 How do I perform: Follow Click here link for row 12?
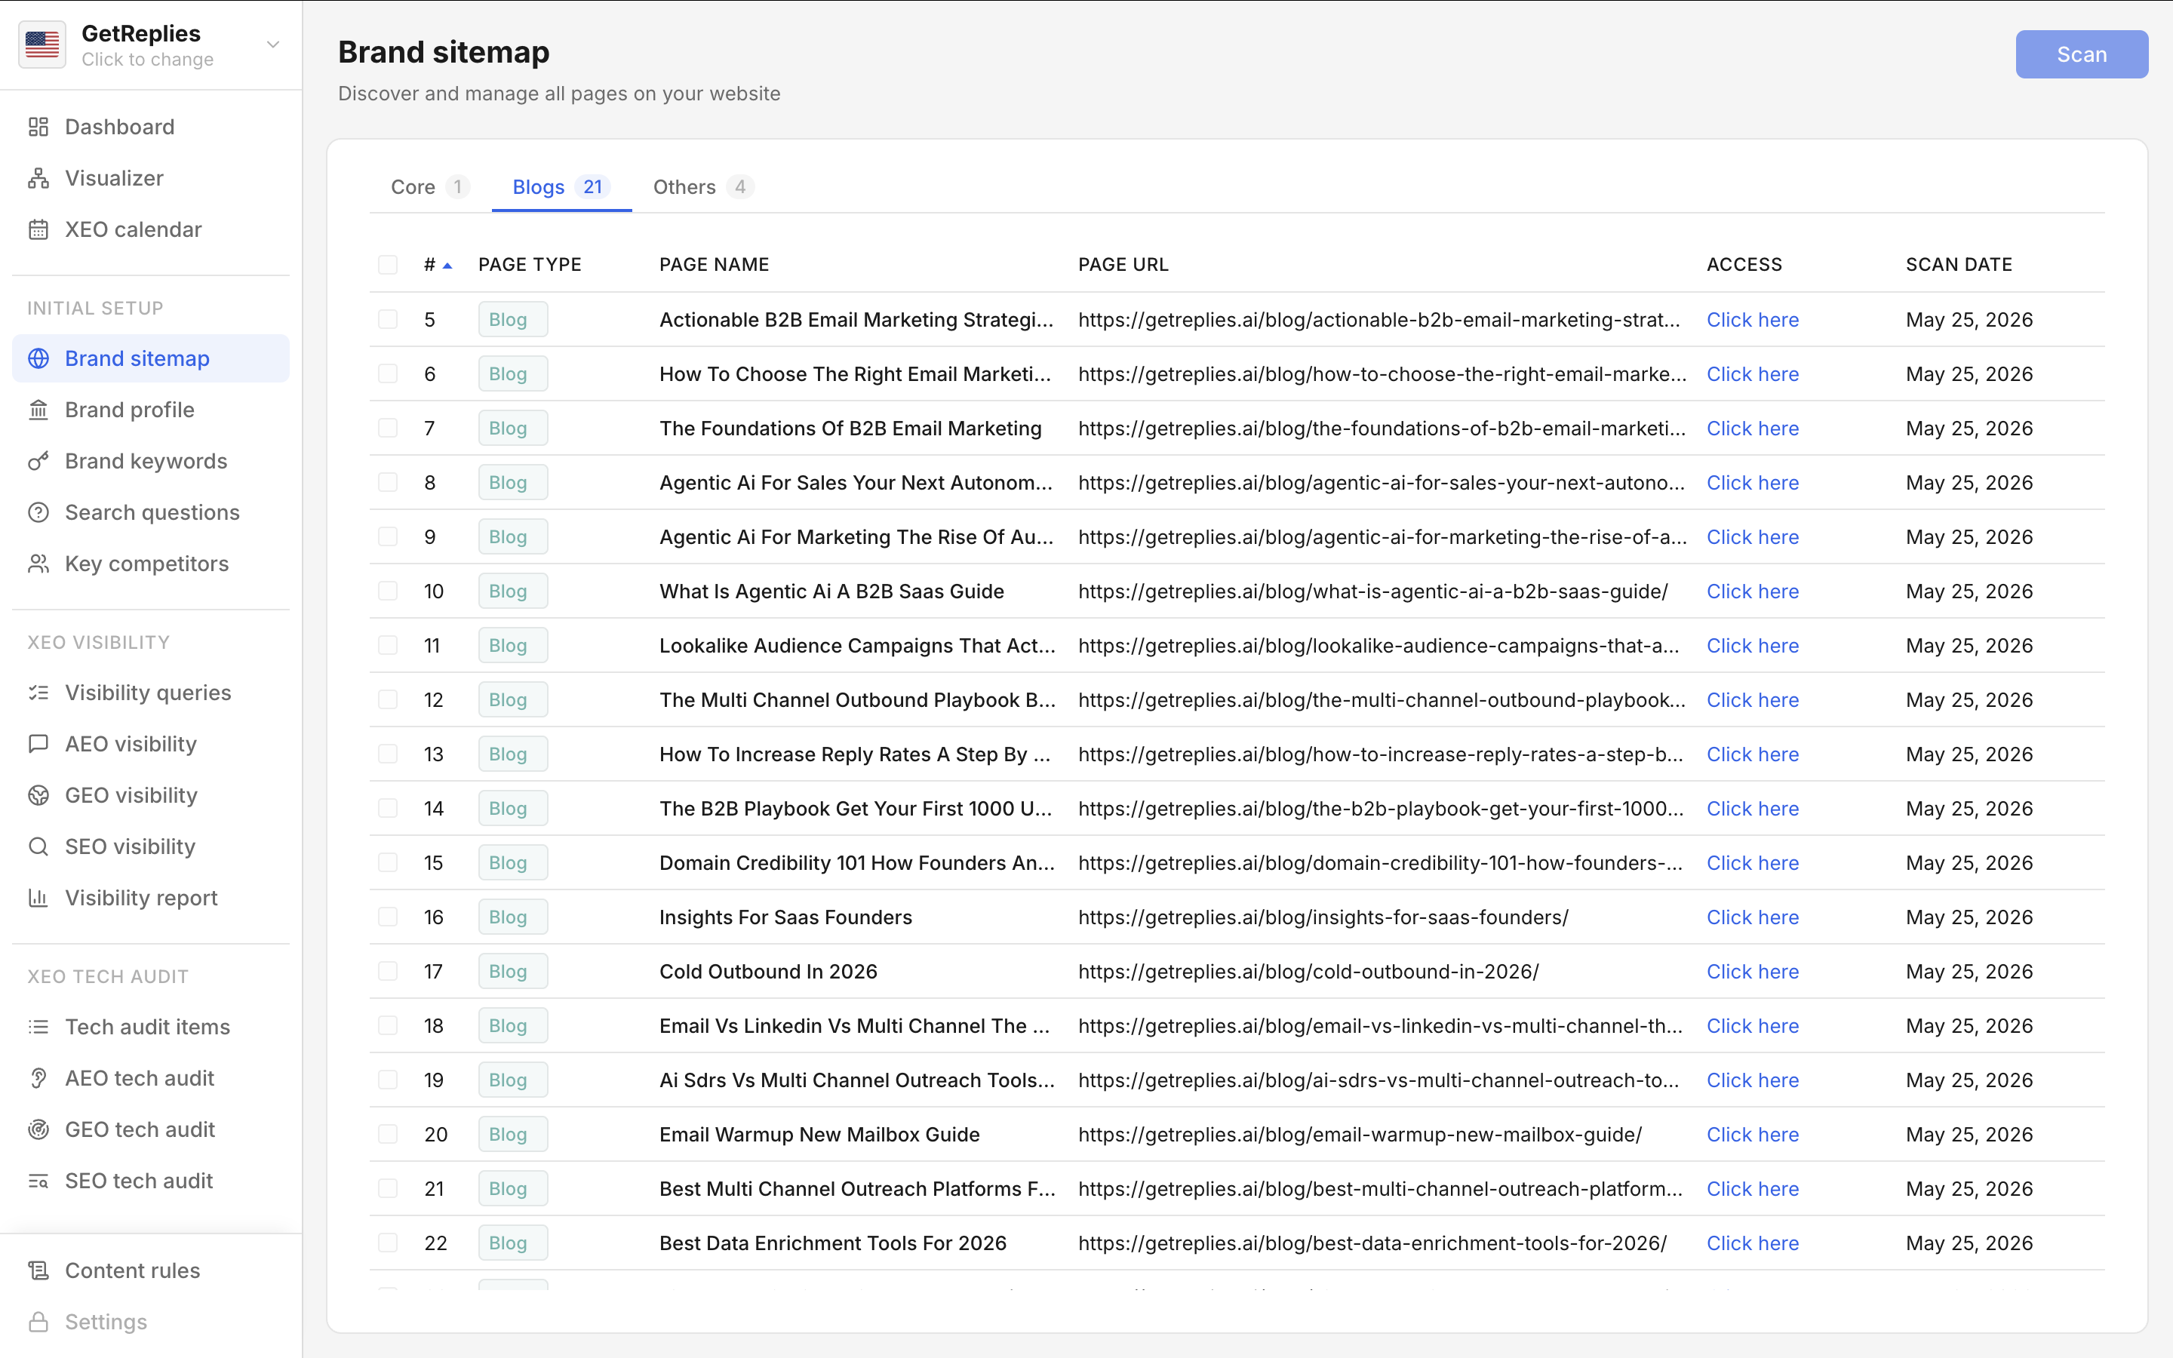pos(1752,699)
